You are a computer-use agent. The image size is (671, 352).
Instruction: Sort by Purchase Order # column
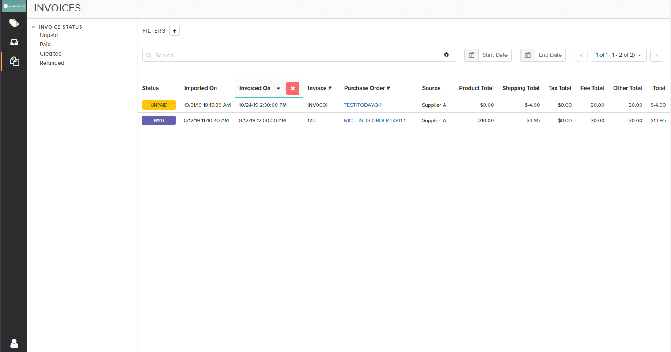[x=367, y=88]
